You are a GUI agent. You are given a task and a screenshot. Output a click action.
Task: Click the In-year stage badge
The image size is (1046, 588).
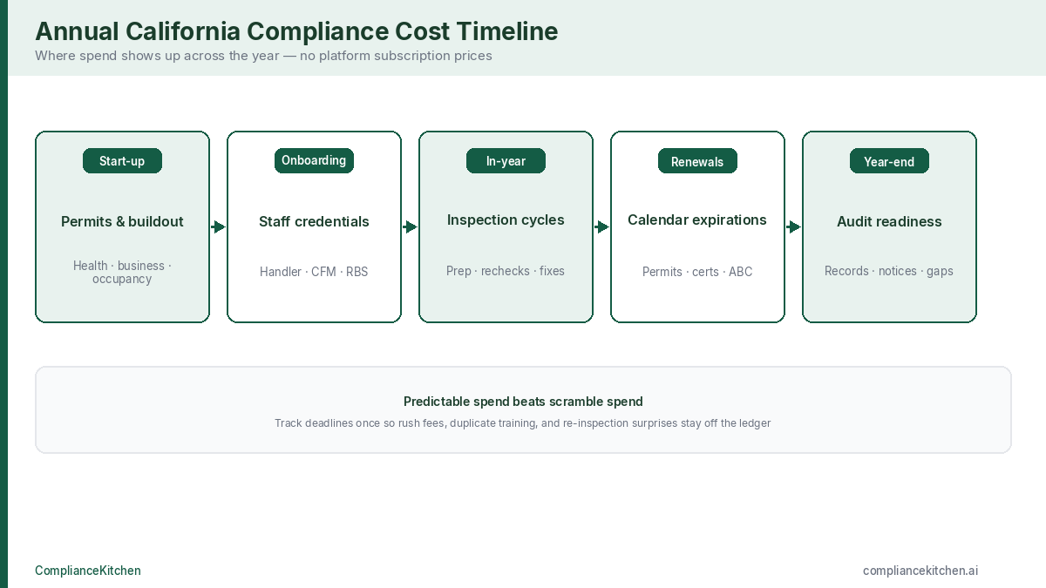506,161
